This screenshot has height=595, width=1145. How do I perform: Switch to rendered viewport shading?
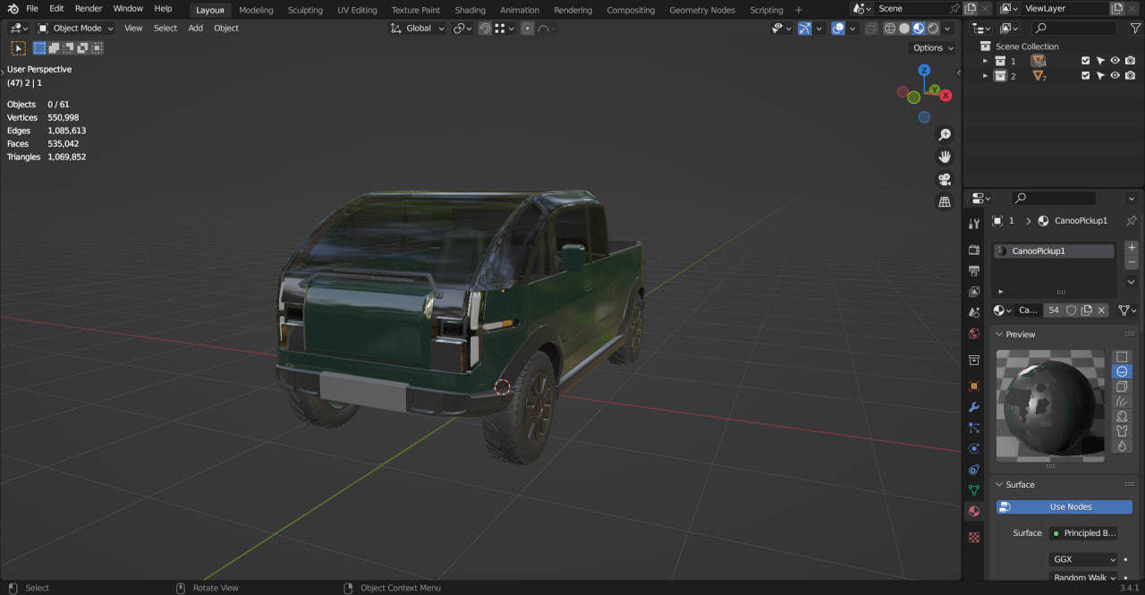click(x=933, y=28)
